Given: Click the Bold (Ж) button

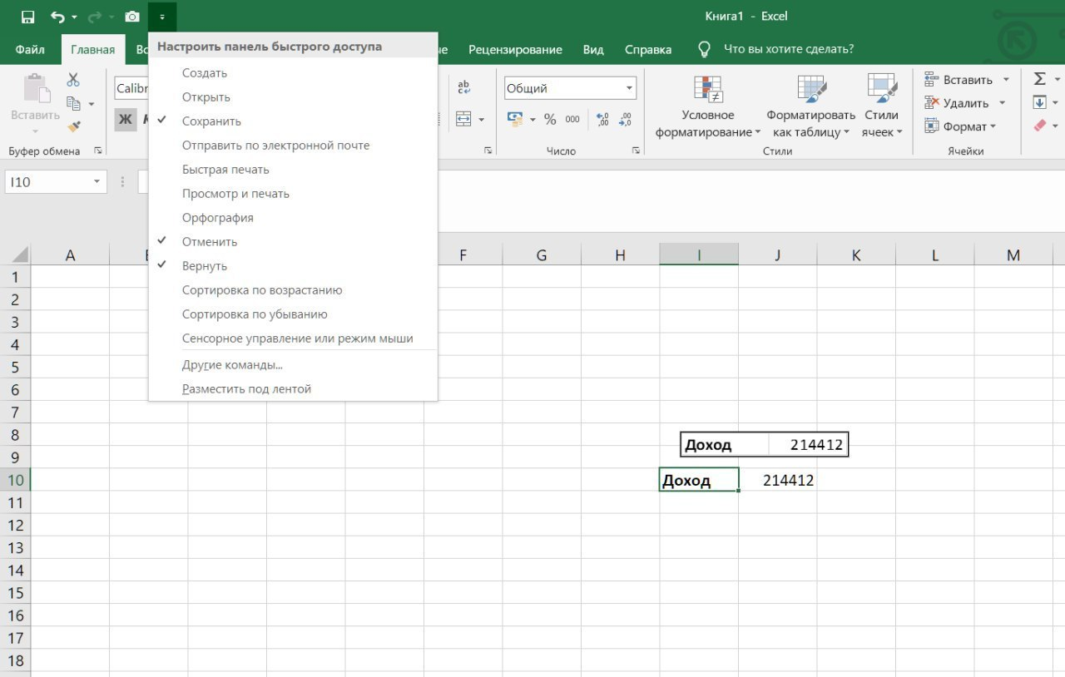Looking at the screenshot, I should [x=125, y=120].
